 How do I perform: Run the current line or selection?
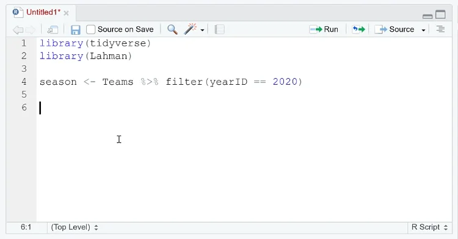coord(324,29)
